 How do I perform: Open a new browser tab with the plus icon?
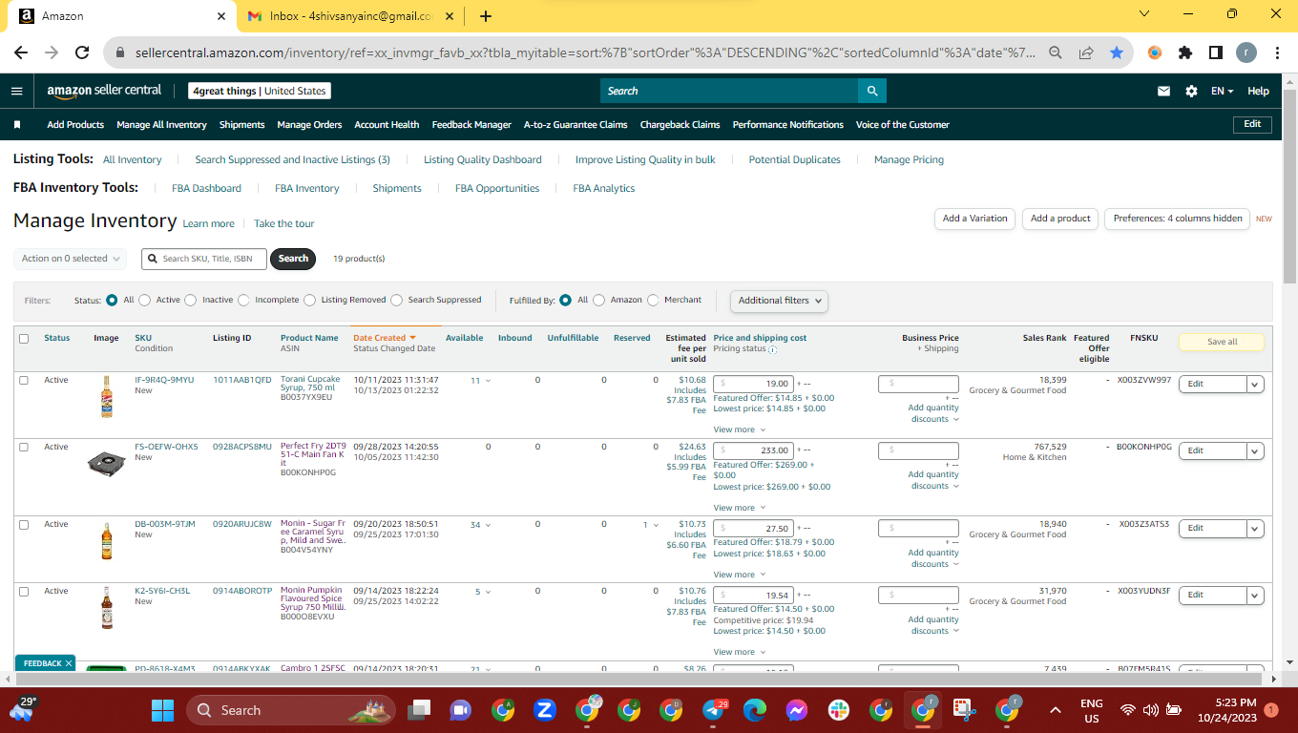tap(486, 16)
